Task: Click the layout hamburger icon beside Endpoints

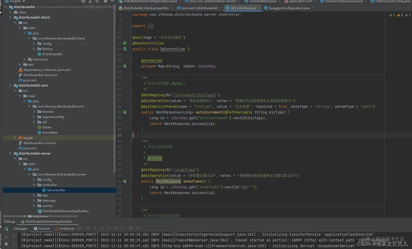Action: (80, 229)
